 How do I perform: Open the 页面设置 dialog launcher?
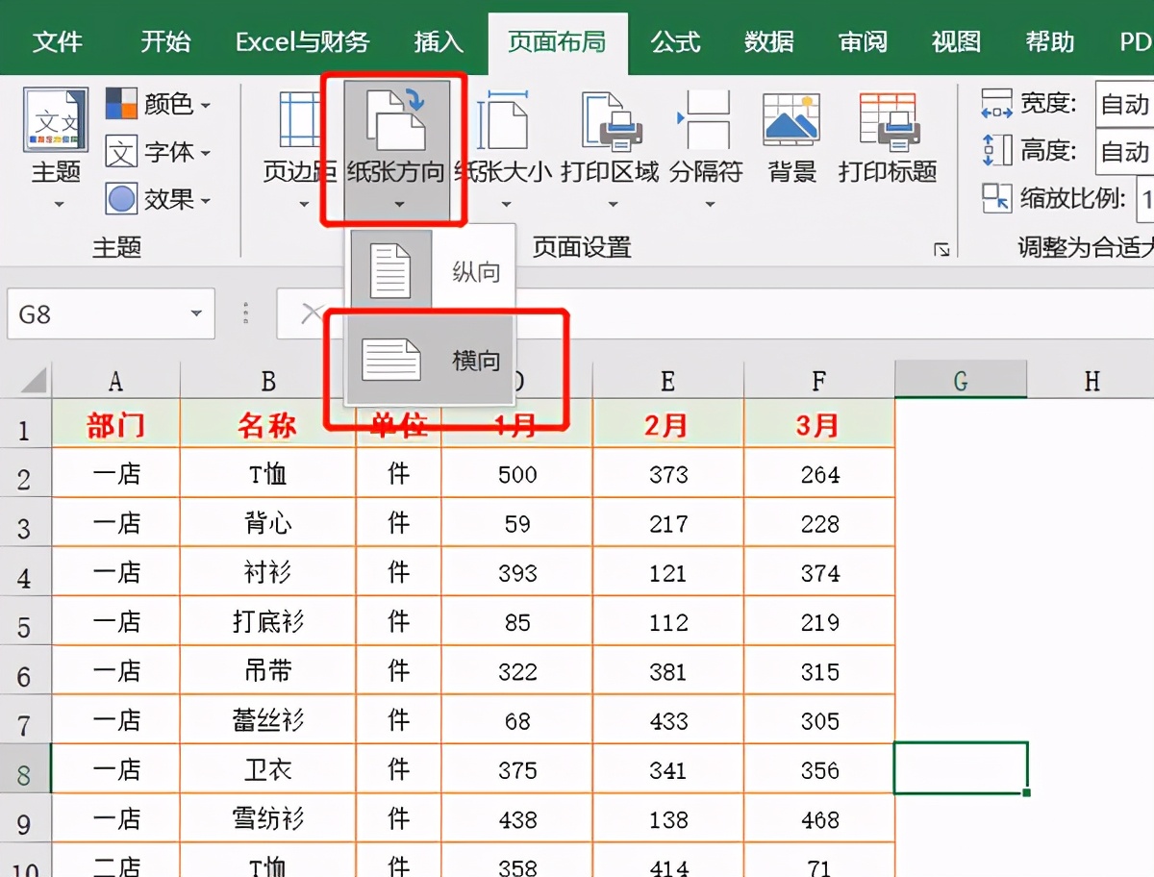pos(940,248)
